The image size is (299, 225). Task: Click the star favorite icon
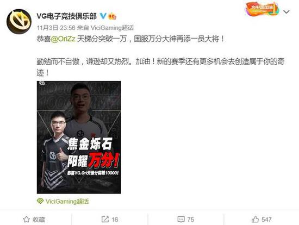26,219
